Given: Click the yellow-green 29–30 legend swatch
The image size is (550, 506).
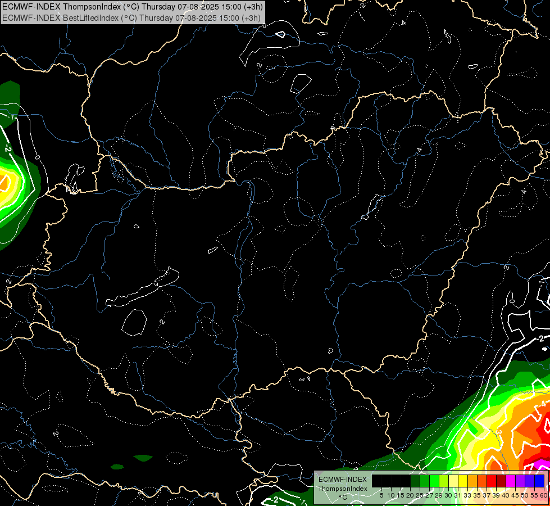Looking at the screenshot, I should point(444,481).
